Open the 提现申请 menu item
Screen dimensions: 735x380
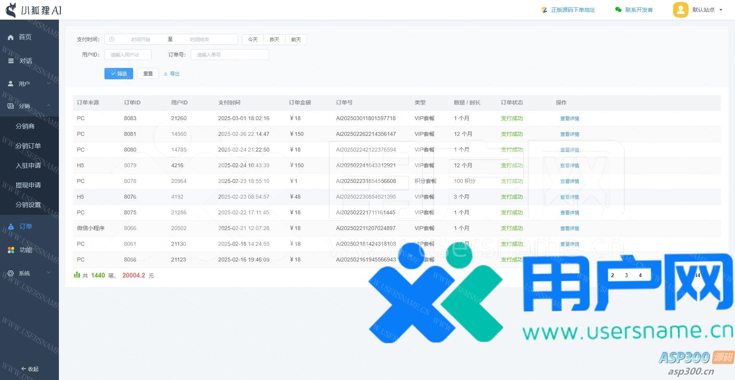[x=28, y=185]
